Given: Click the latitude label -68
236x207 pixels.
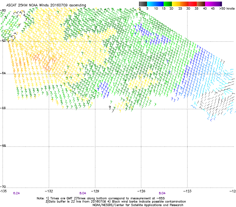Looking at the screenshot, I should tap(3, 146).
